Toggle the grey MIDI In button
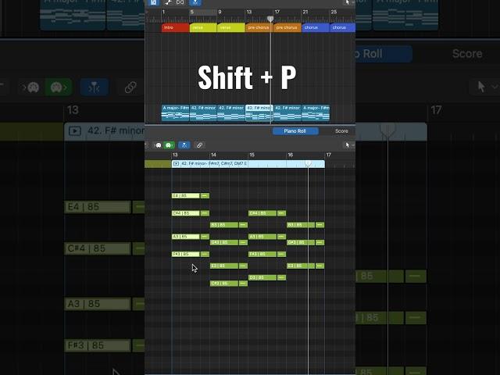500x375 pixels. click(159, 145)
